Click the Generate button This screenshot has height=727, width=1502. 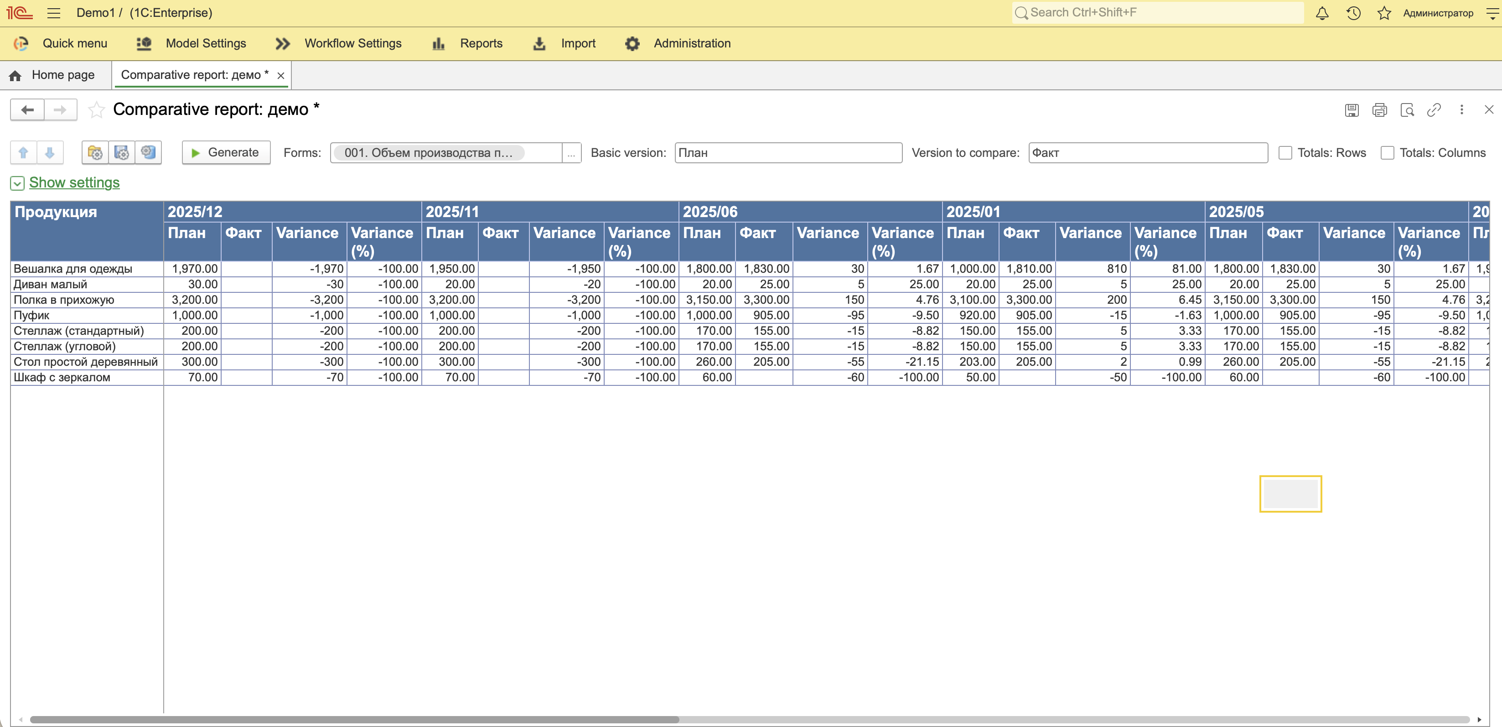tap(226, 153)
